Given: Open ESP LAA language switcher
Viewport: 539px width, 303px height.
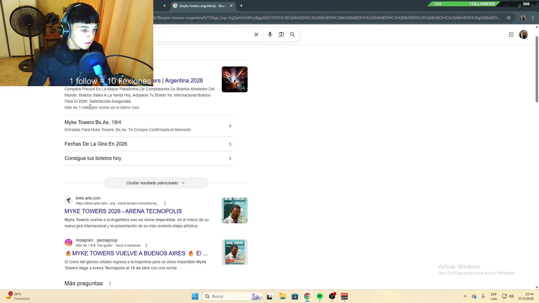Looking at the screenshot, I should click(x=494, y=296).
